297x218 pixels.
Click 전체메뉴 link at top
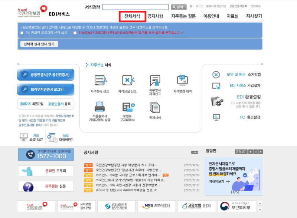pyautogui.click(x=255, y=6)
